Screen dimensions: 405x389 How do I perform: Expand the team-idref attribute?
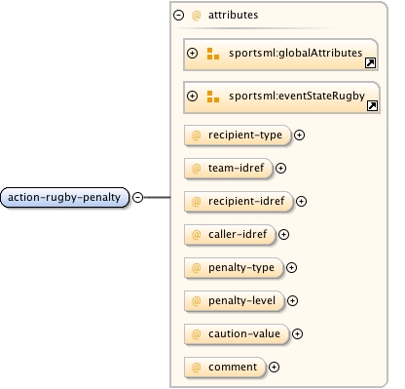[280, 168]
